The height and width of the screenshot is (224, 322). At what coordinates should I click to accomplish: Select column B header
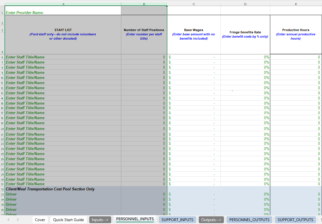tap(144, 4)
